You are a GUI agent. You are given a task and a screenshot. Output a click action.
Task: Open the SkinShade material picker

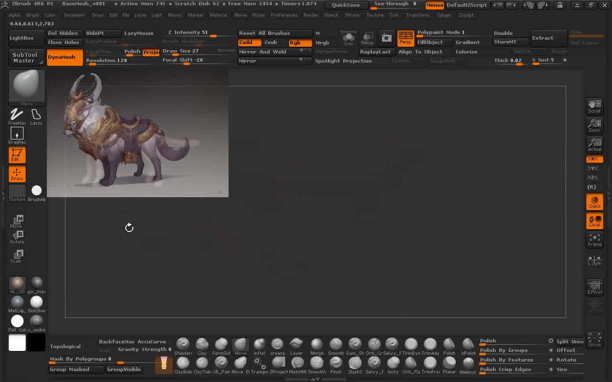tap(36, 304)
